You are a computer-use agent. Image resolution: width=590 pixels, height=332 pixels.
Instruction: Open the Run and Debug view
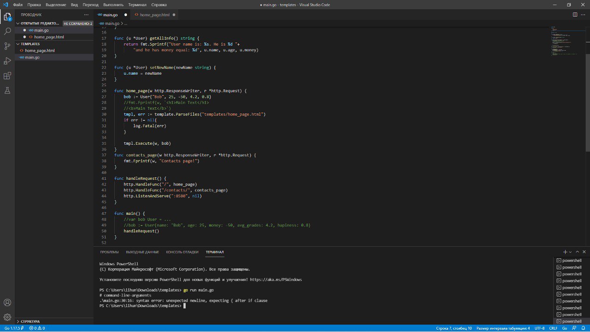click(7, 61)
